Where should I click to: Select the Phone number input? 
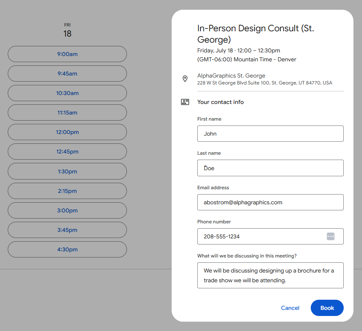260,236
